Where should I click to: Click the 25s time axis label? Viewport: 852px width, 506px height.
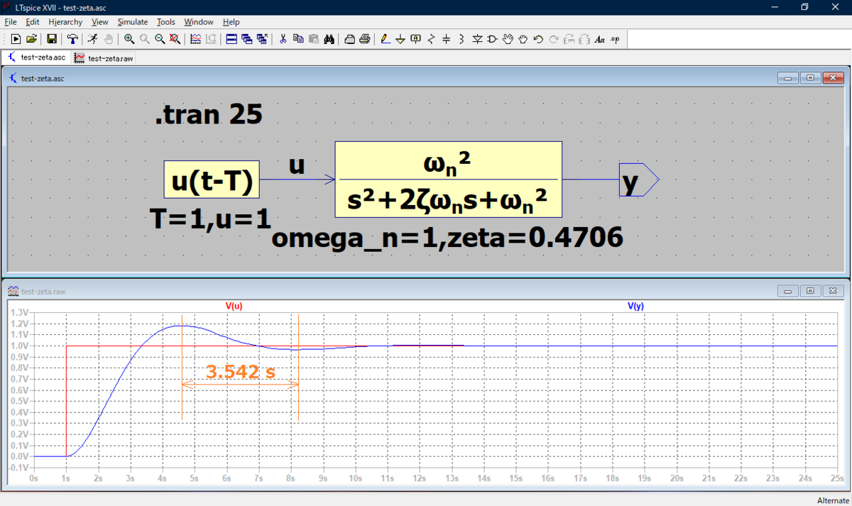[837, 478]
